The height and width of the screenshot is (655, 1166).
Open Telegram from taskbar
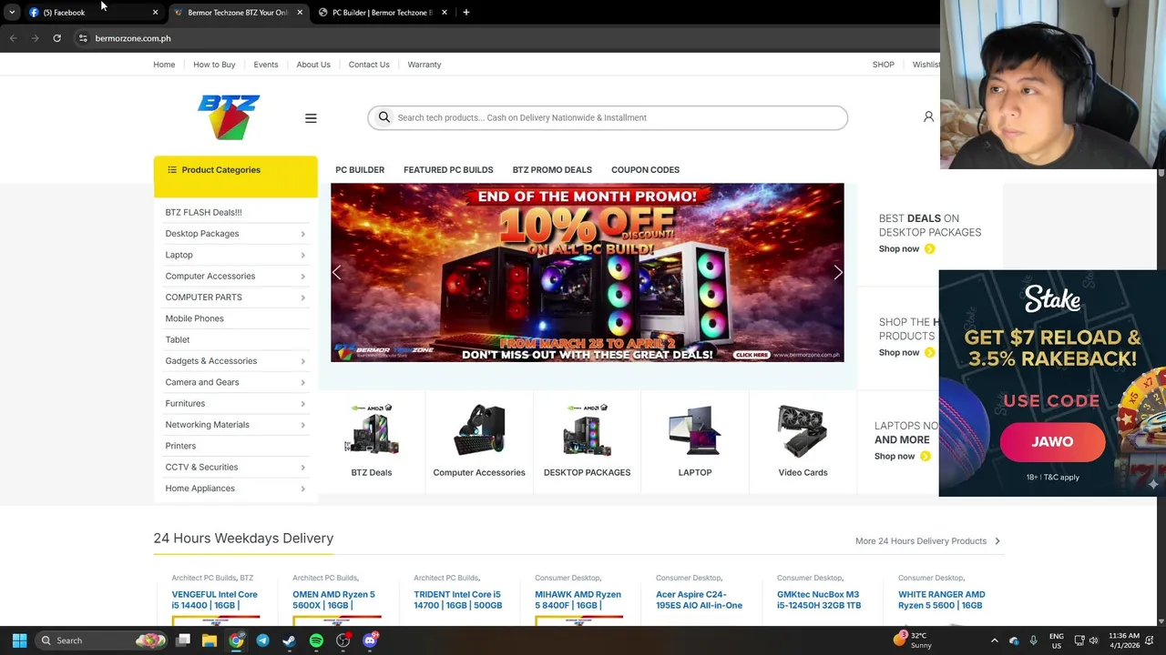(x=262, y=640)
